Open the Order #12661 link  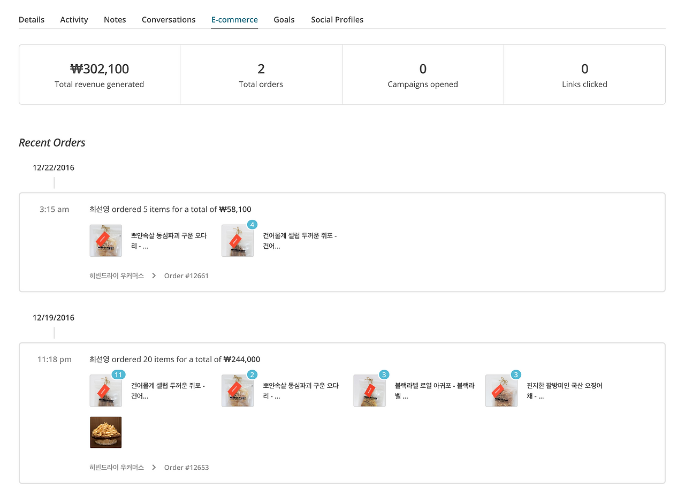click(x=186, y=276)
